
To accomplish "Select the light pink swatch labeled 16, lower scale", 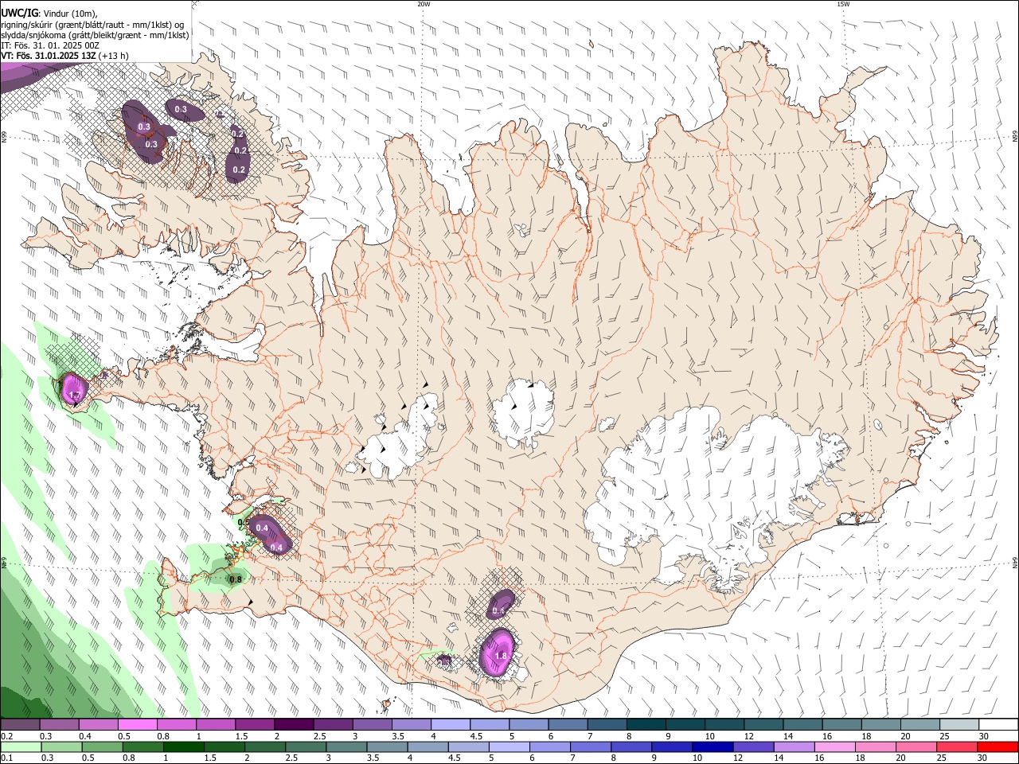I will pyautogui.click(x=834, y=747).
